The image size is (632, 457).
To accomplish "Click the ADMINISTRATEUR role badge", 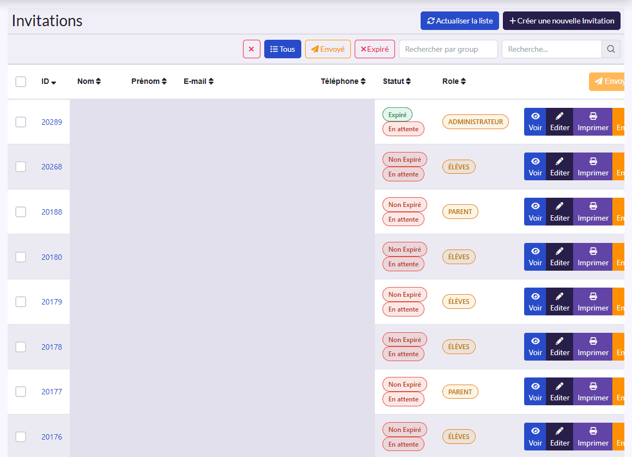I will coord(475,121).
